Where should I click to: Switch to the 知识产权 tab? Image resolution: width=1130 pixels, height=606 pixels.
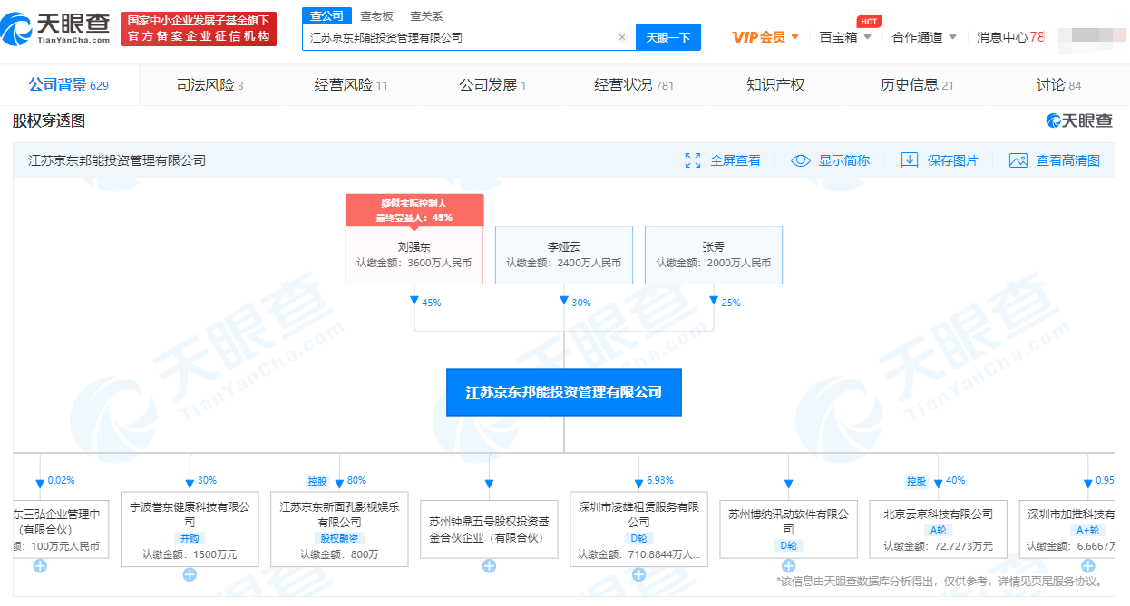coord(775,85)
